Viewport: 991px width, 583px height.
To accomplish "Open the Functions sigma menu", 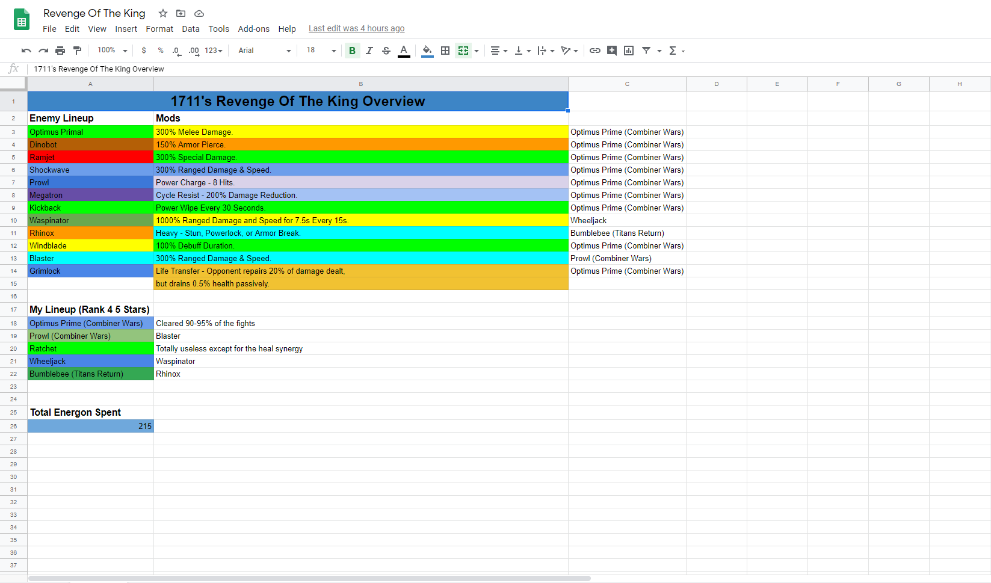I will click(x=676, y=51).
